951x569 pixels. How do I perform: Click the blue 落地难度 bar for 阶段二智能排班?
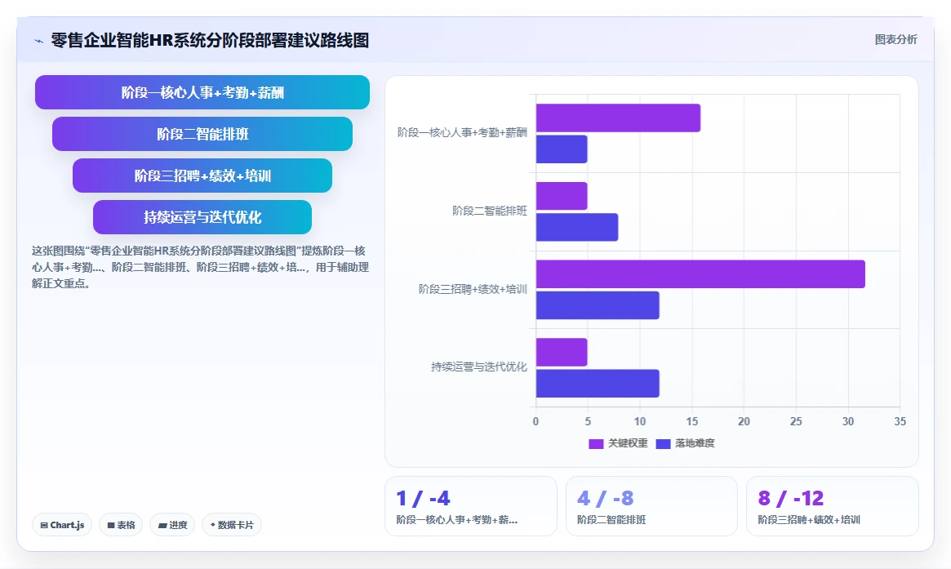[577, 227]
